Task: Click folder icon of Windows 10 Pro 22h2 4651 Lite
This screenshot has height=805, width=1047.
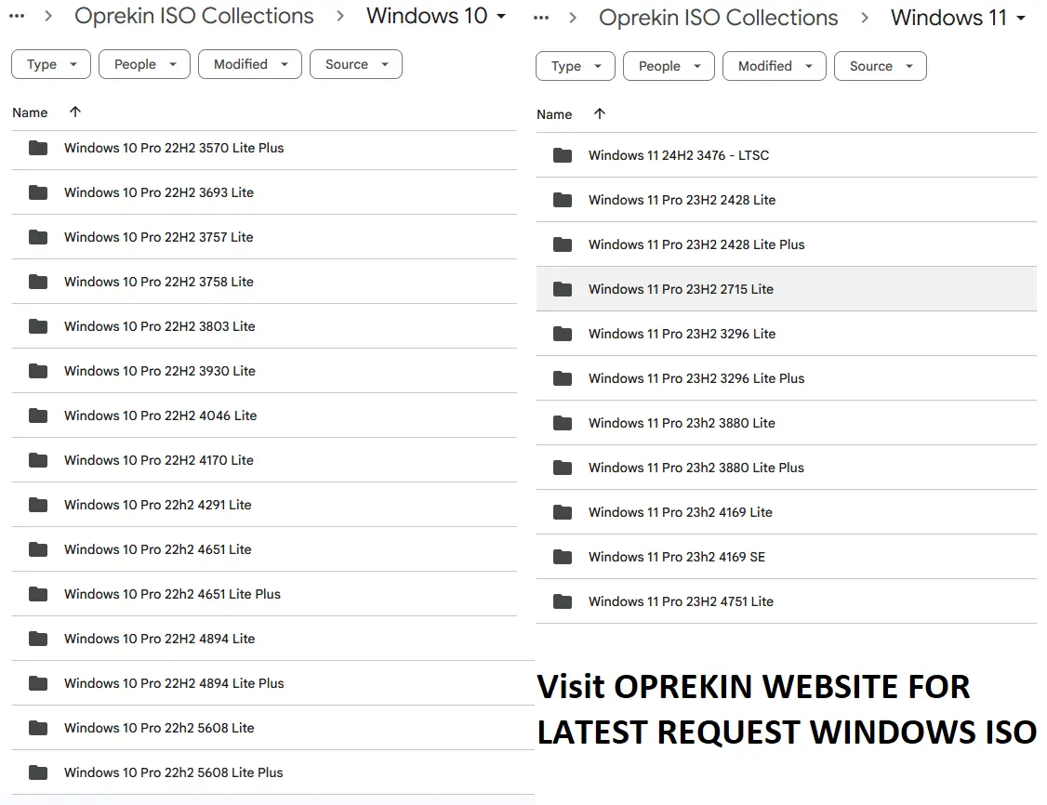Action: coord(38,549)
